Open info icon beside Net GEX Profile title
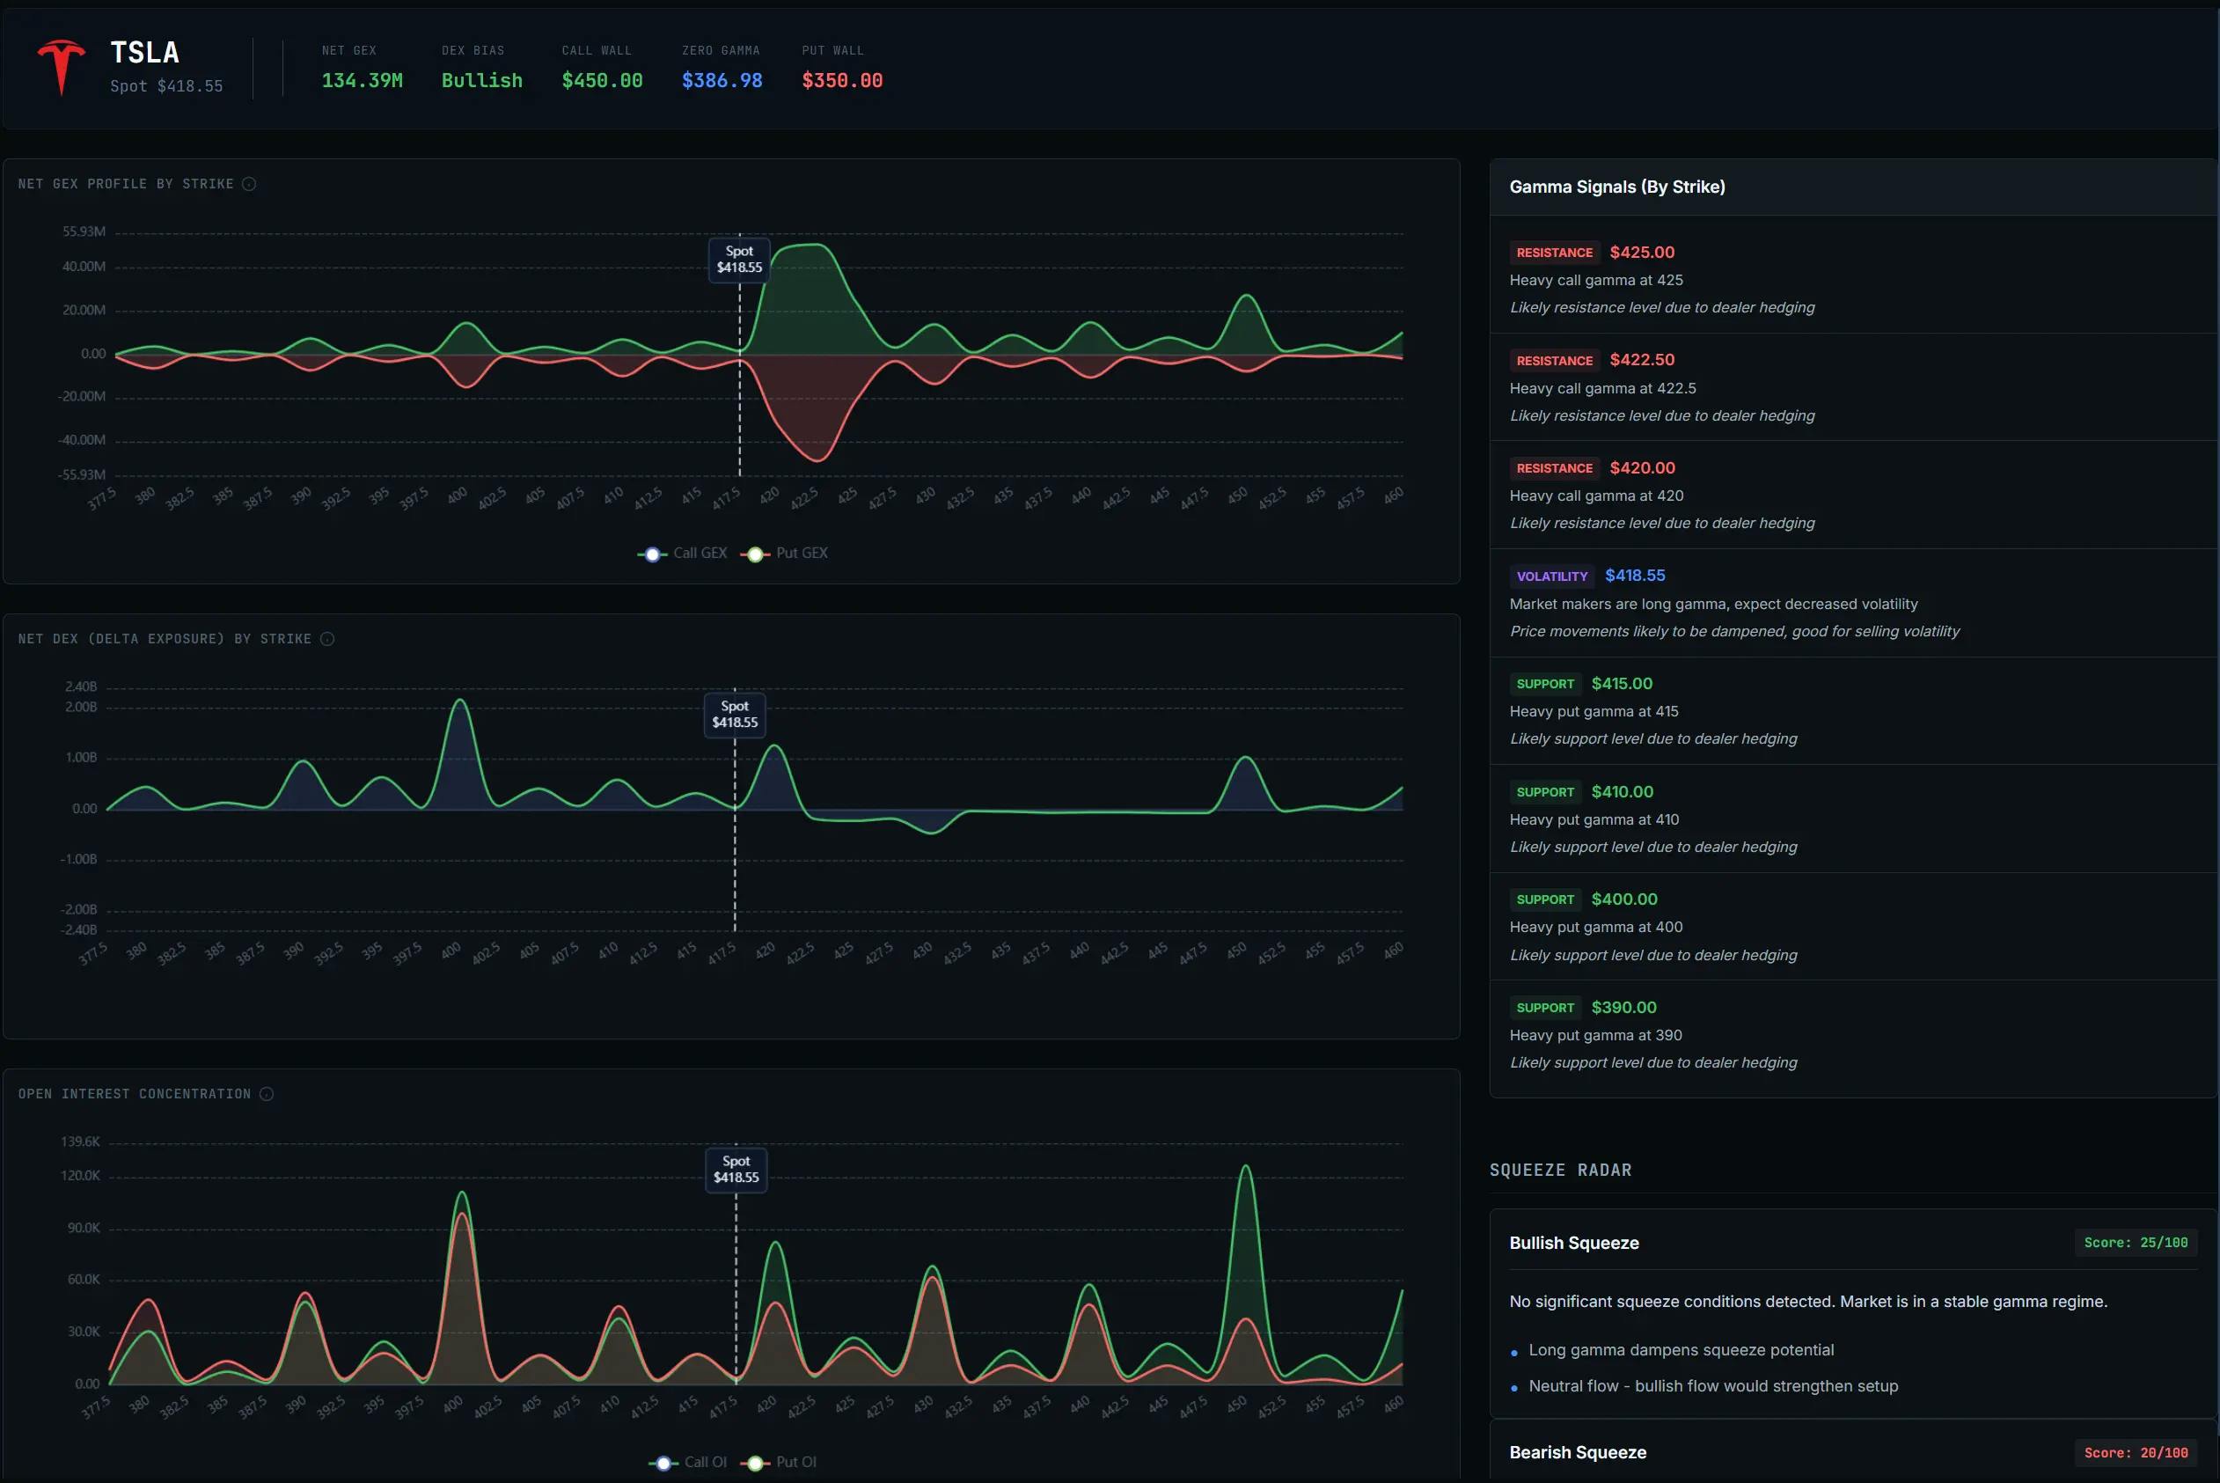Screen dimensions: 2220x1483 coord(249,185)
